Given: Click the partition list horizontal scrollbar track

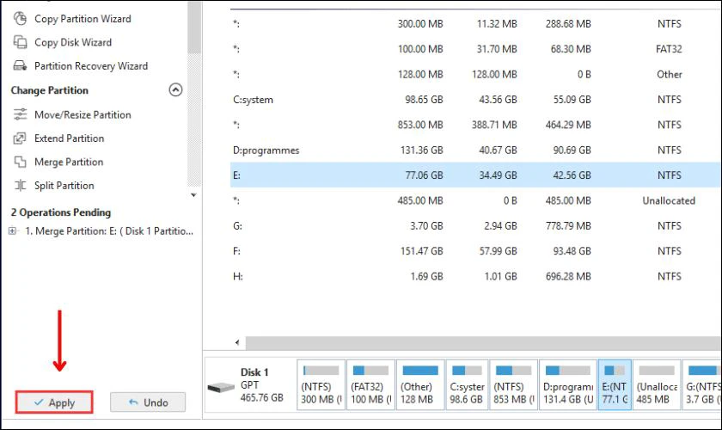Looking at the screenshot, I should click(x=483, y=342).
